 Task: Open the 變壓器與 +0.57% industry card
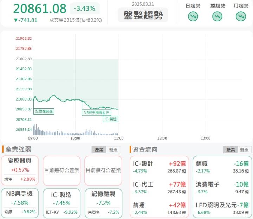(x=20, y=170)
